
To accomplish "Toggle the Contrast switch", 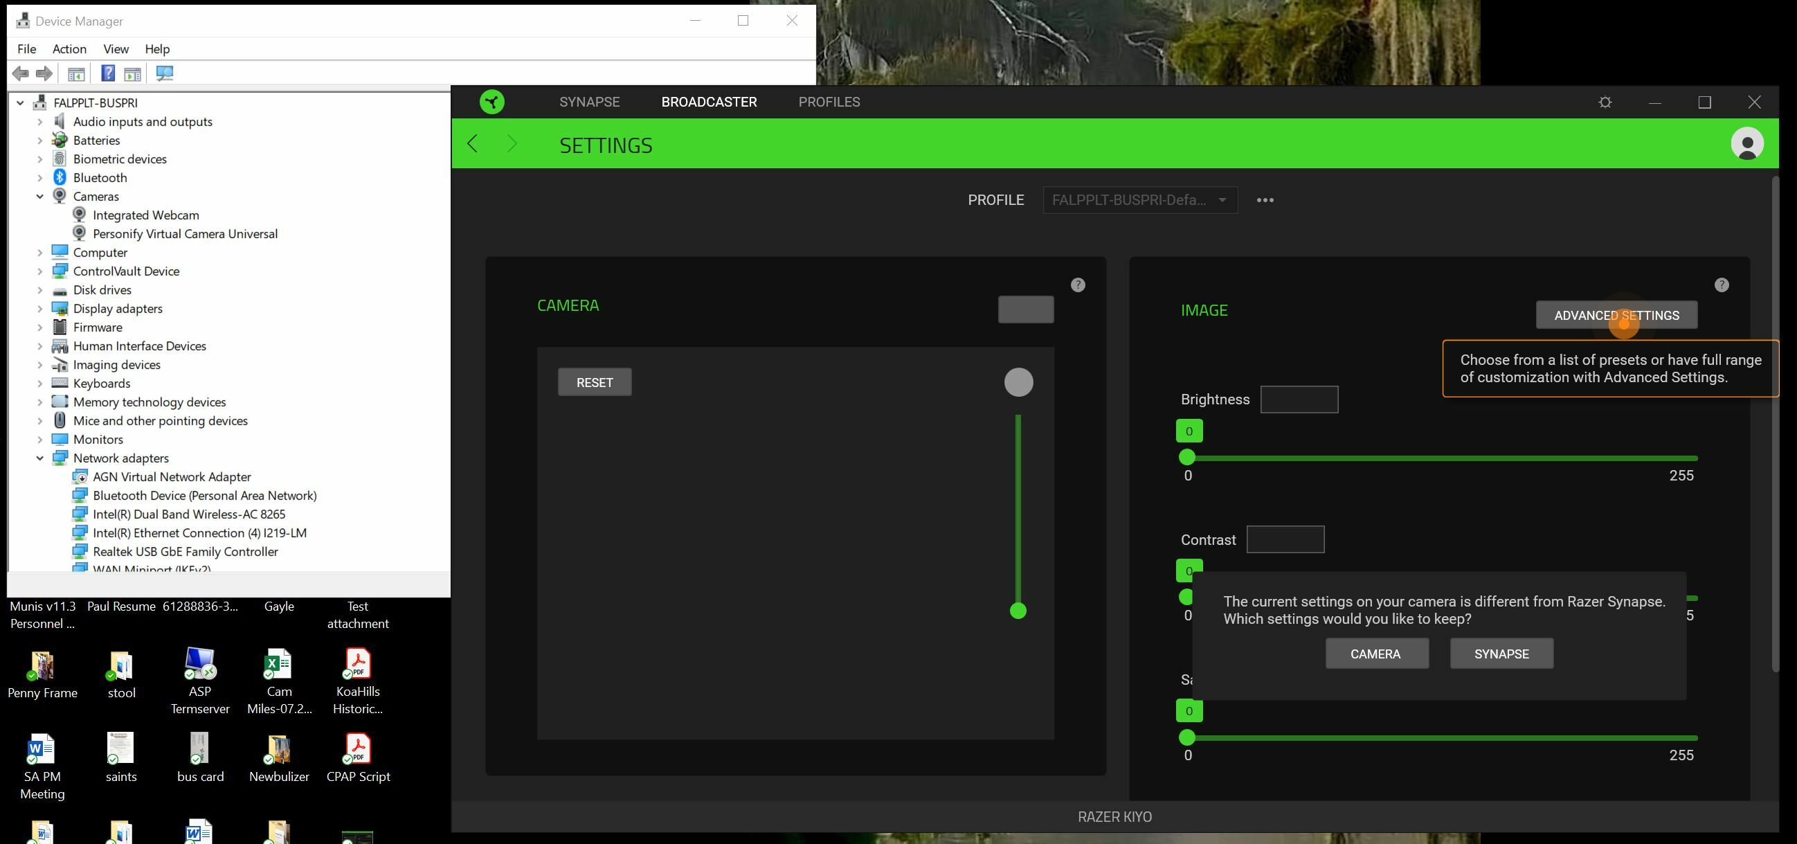I will pyautogui.click(x=1285, y=540).
